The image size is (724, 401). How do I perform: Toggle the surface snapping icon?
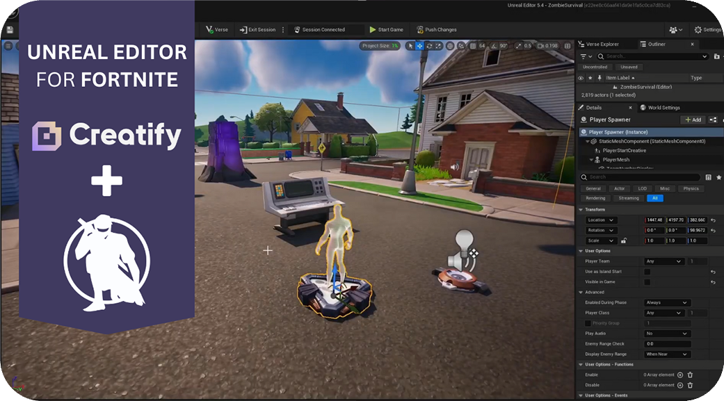click(461, 46)
